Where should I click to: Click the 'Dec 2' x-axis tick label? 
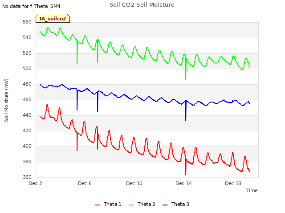coord(36,183)
